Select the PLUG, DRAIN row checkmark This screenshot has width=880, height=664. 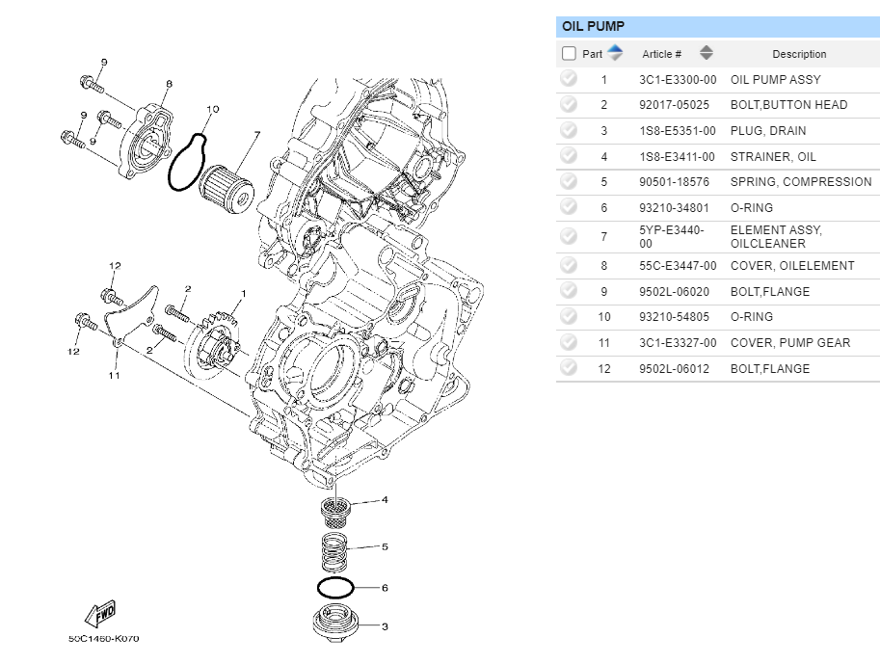(x=569, y=130)
